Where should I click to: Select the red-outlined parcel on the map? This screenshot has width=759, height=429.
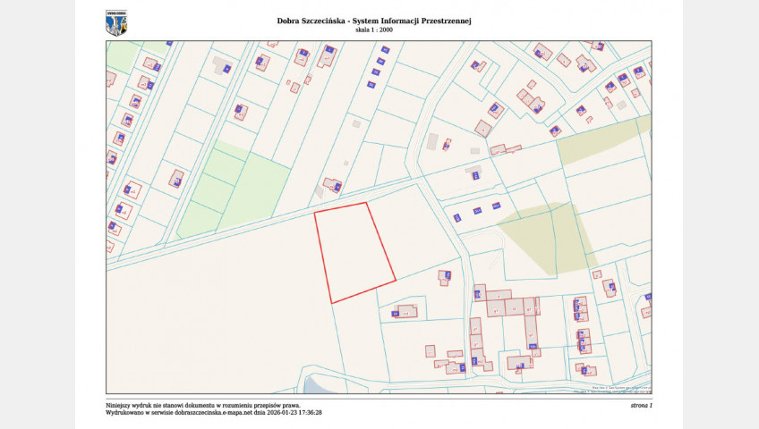click(354, 252)
